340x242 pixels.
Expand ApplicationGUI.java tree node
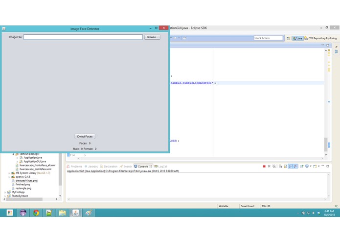point(17,162)
